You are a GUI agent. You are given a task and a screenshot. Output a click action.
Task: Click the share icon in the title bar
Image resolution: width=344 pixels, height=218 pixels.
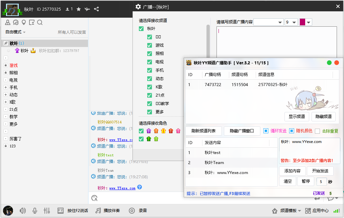tap(96, 9)
